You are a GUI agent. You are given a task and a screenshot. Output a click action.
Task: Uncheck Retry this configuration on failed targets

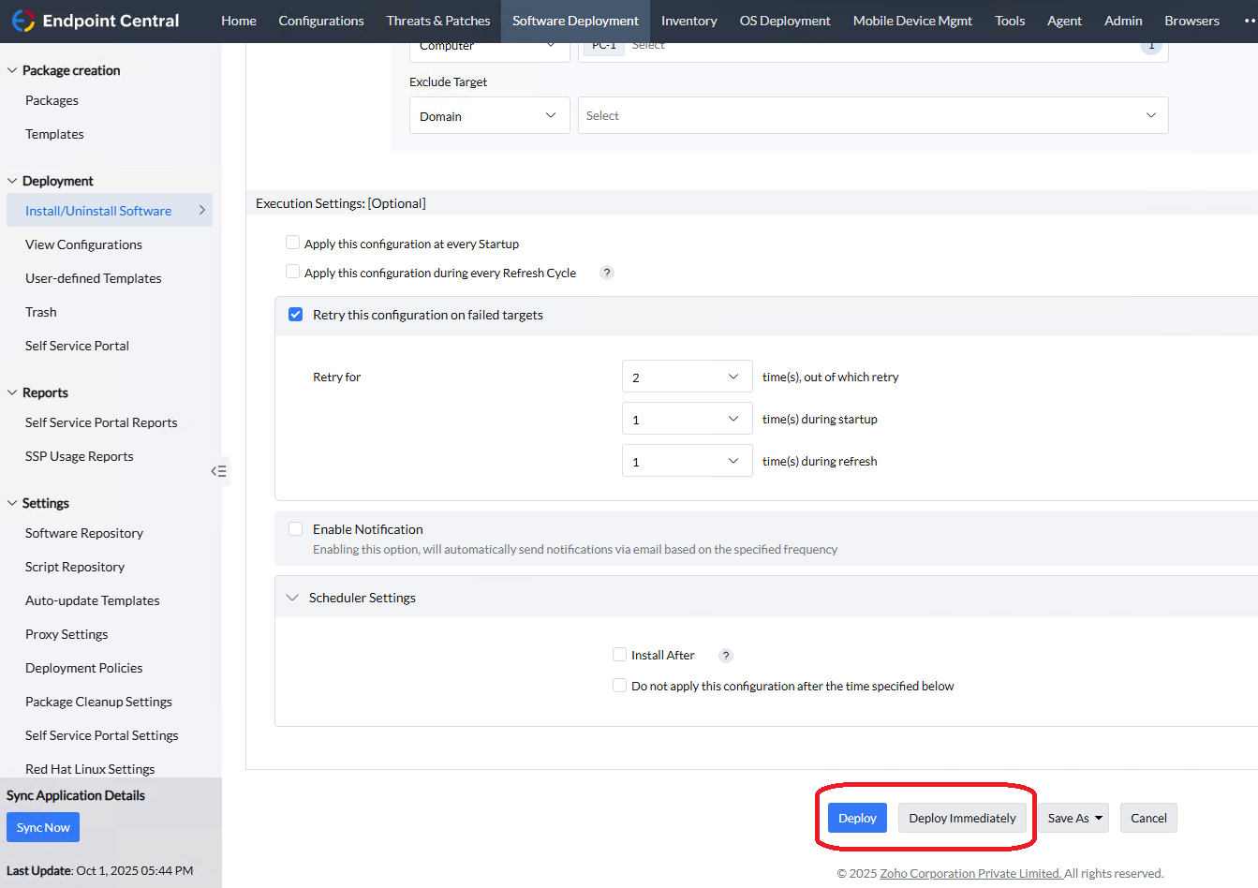295,315
